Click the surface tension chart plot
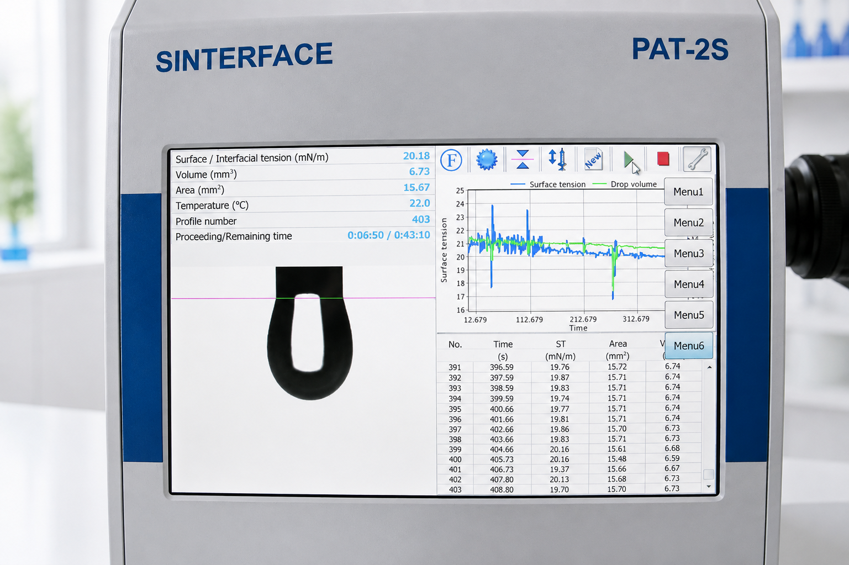Image resolution: width=849 pixels, height=565 pixels. [x=566, y=250]
